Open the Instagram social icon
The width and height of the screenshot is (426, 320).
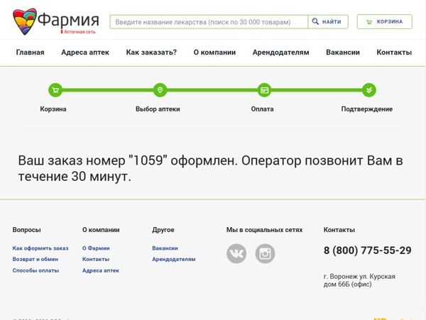point(265,253)
